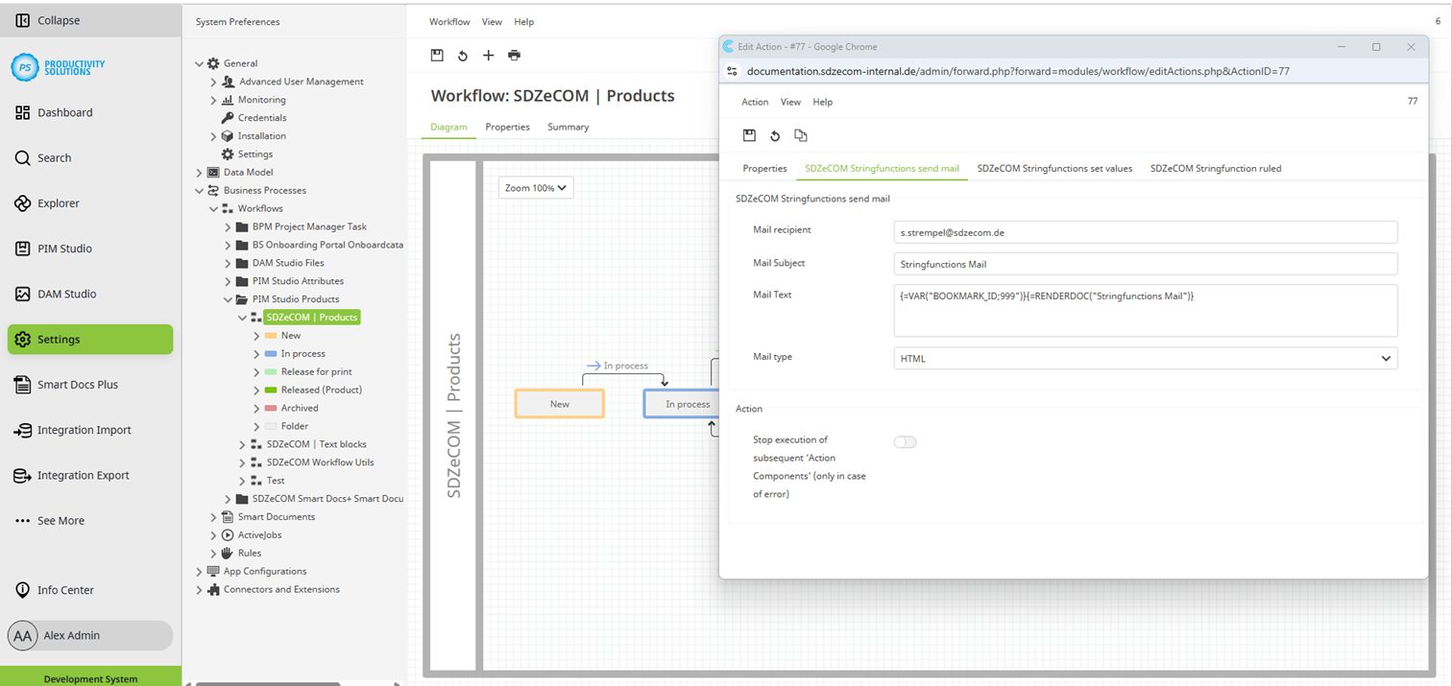Toggle stop execution of subsequent action components
Viewport: 1452px width, 686px height.
coord(905,442)
